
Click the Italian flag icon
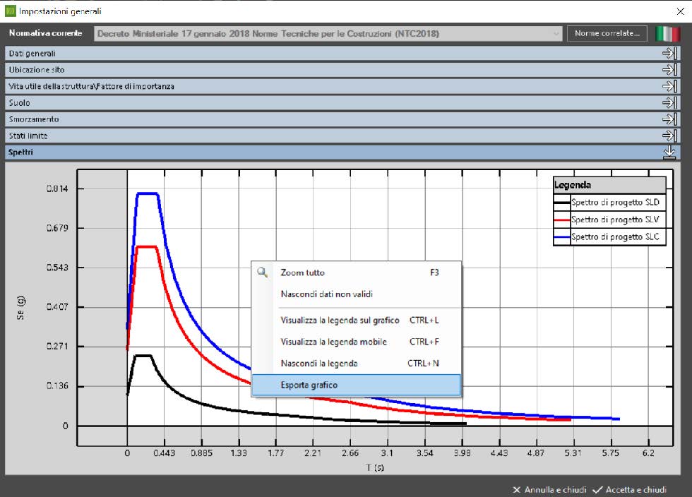[x=666, y=33]
